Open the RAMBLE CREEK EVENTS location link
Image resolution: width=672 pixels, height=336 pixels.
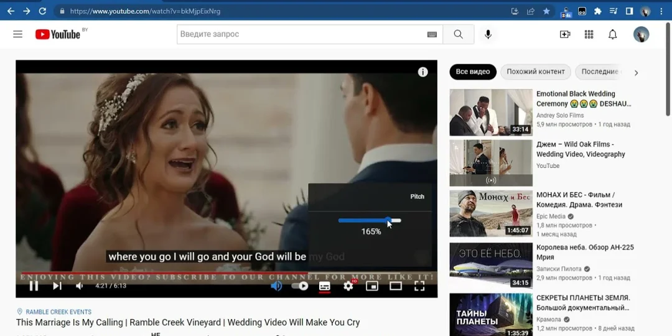coord(58,312)
